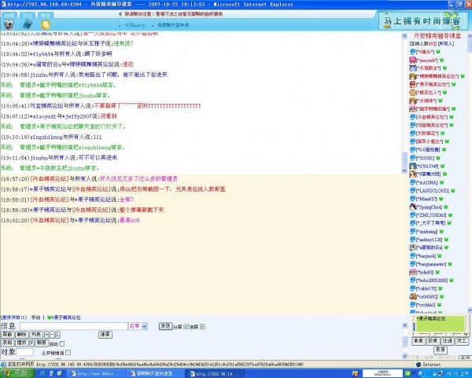This screenshot has width=472, height=378.
Task: Click the blue diary notebook icon
Action: tap(27, 24)
